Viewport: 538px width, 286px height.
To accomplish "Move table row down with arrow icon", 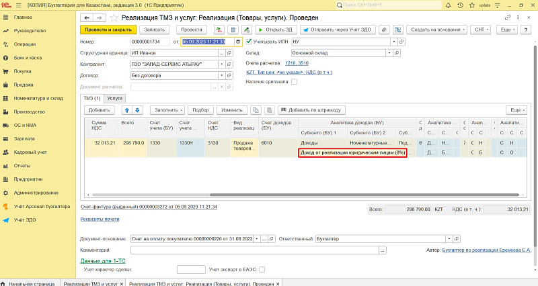I will click(138, 109).
